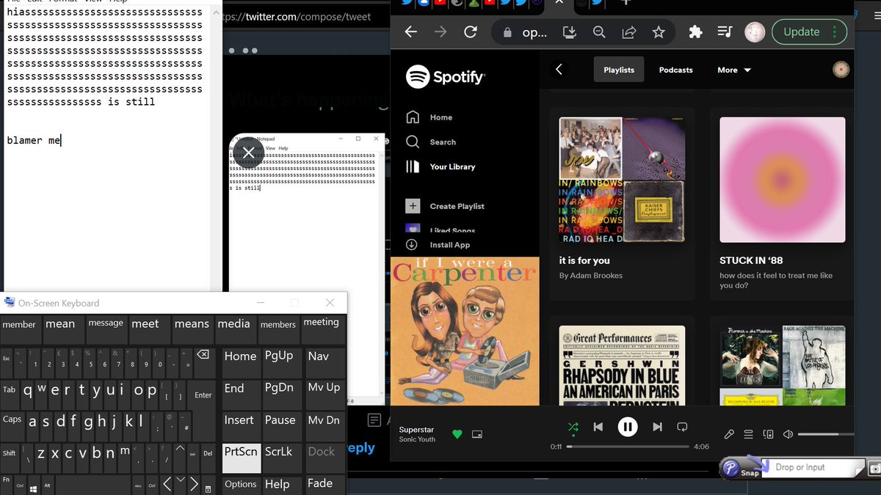Bookmark this page with the star
881x495 pixels.
(659, 32)
